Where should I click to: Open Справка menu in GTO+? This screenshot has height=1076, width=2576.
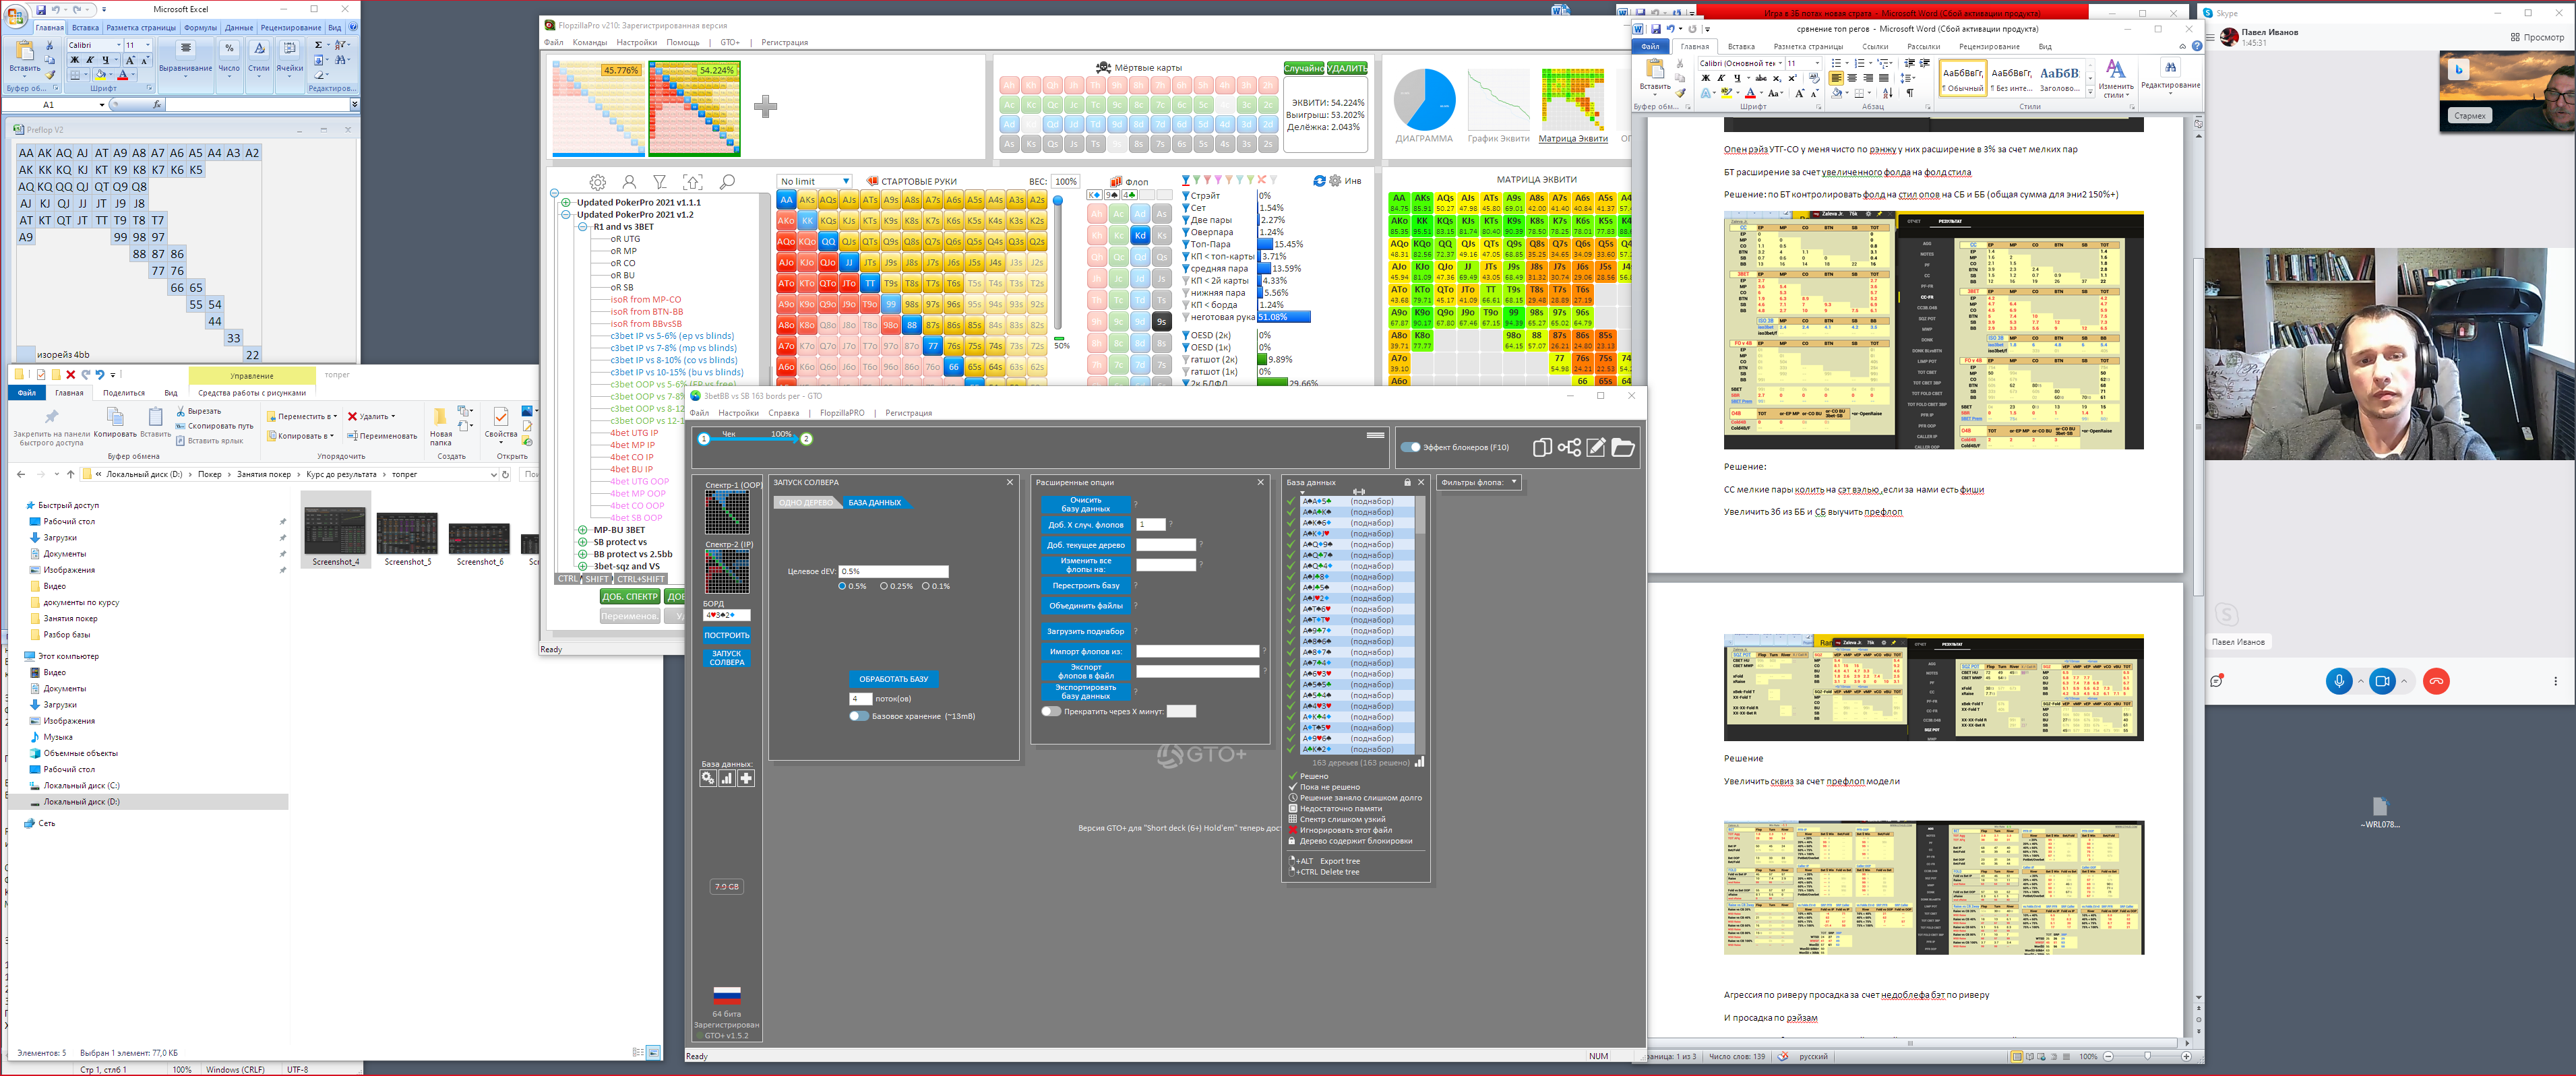(x=783, y=412)
